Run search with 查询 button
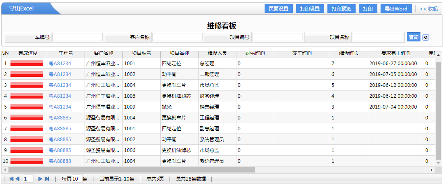Screen dimensions: 443x187 413,37
